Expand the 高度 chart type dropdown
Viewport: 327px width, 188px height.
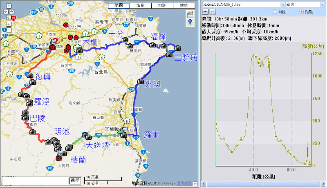coord(323,4)
